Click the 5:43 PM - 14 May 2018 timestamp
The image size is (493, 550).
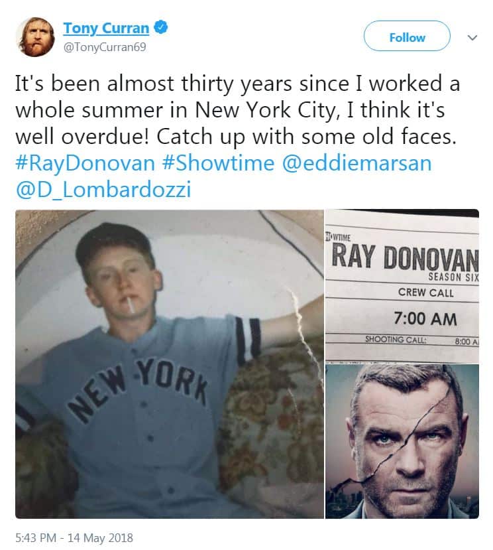[74, 536]
